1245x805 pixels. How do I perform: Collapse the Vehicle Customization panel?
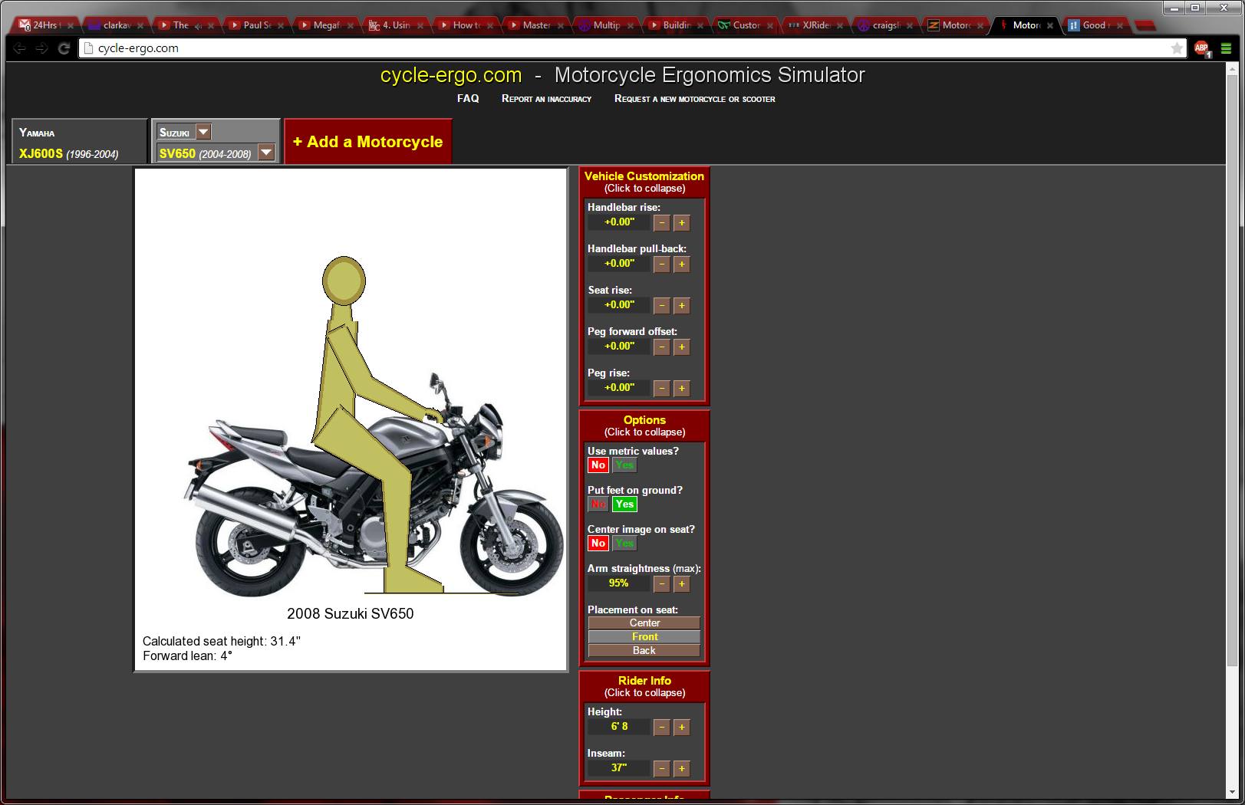click(x=644, y=182)
